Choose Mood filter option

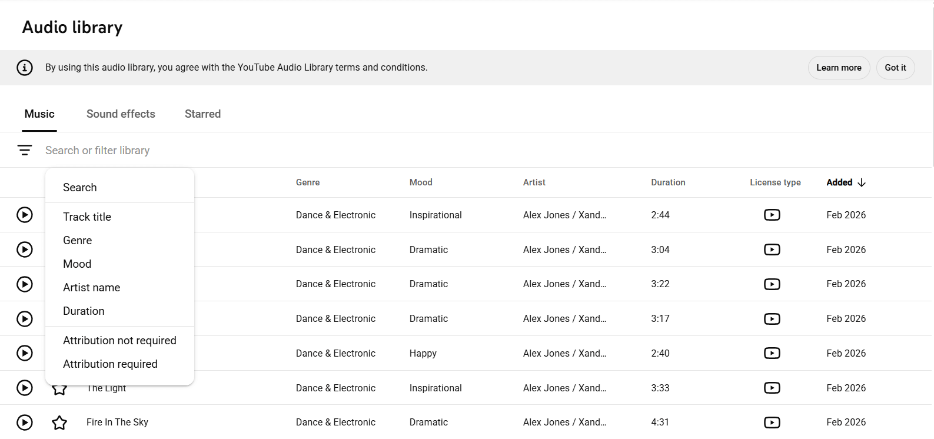pyautogui.click(x=119, y=264)
